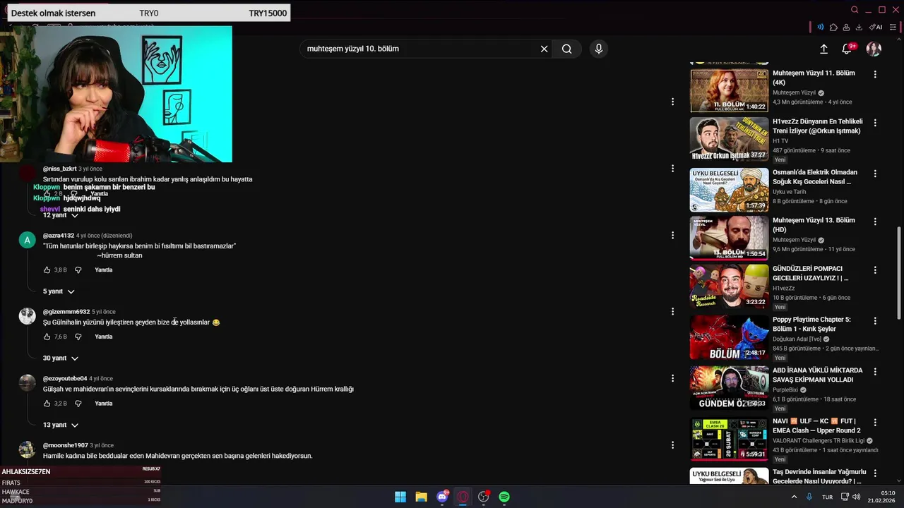Click Yanıtla under the @ezoyoutebe04 comment
The width and height of the screenshot is (904, 508).
click(x=104, y=404)
